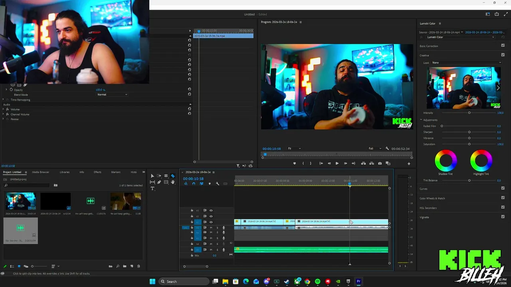
Task: Select the Hand tool
Action: tap(173, 182)
